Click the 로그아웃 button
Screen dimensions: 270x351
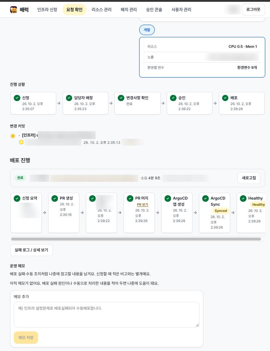(x=253, y=9)
